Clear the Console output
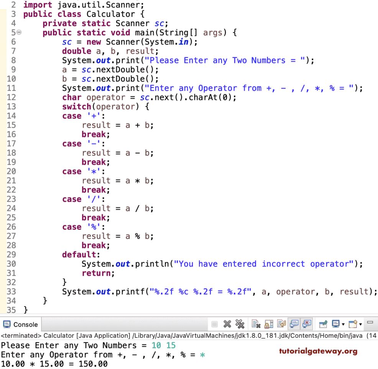The image size is (378, 369). pyautogui.click(x=256, y=324)
